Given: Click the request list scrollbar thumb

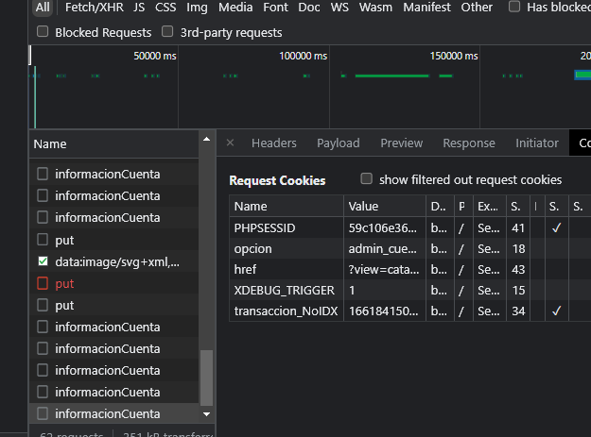Looking at the screenshot, I should click(206, 378).
